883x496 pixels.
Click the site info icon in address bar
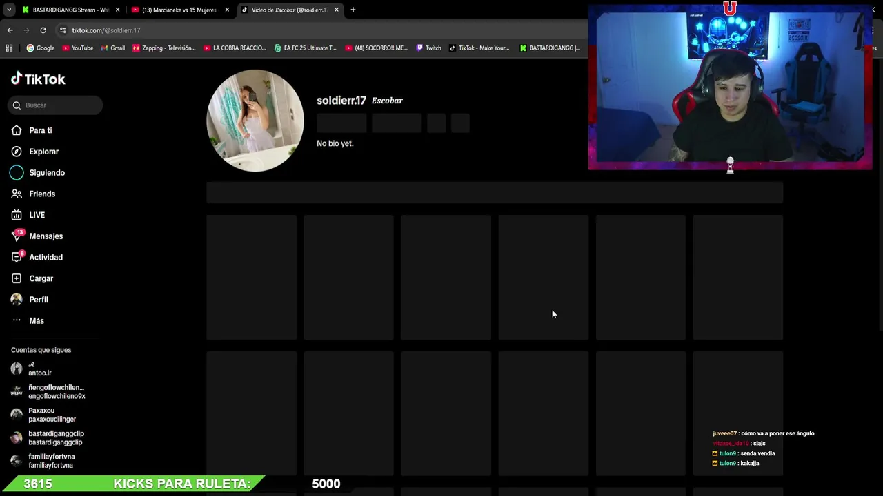coord(63,30)
